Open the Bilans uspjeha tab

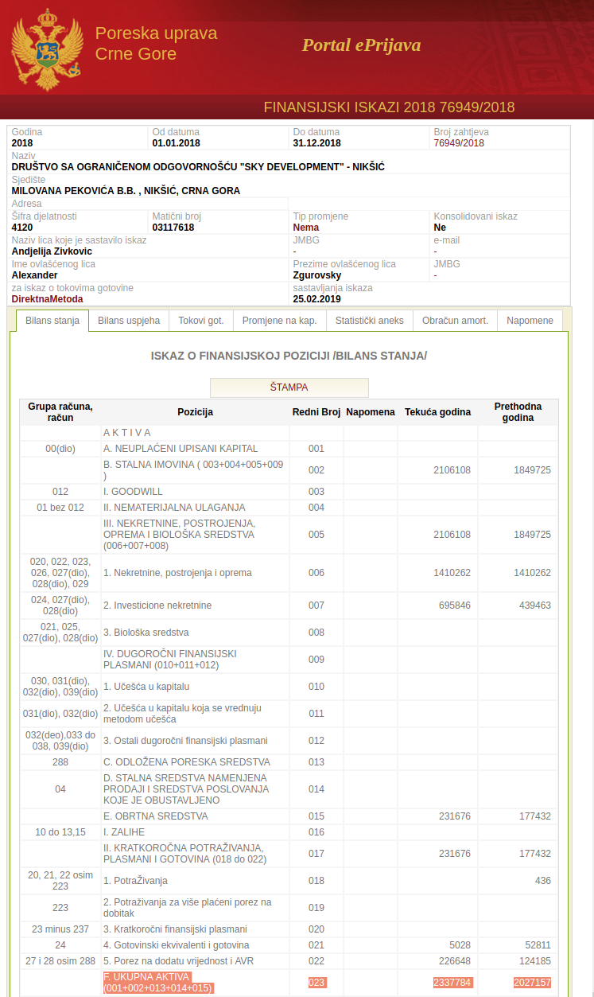[x=129, y=321]
